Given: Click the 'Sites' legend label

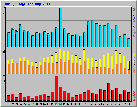Looking at the screenshot, I should 134,70.
